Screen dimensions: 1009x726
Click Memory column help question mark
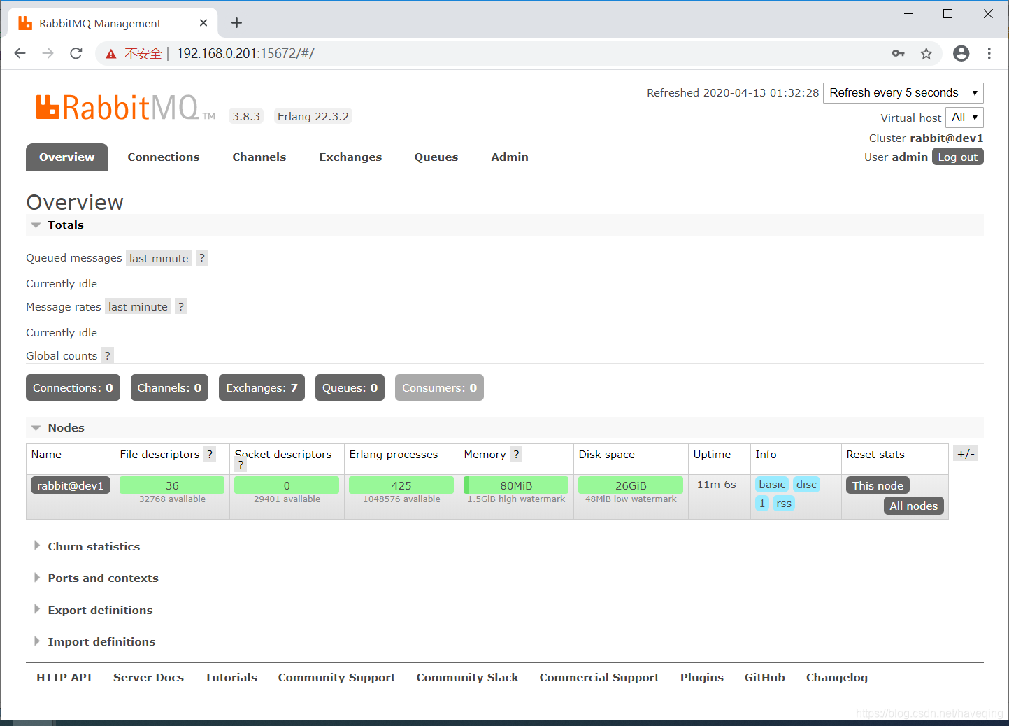pyautogui.click(x=516, y=454)
